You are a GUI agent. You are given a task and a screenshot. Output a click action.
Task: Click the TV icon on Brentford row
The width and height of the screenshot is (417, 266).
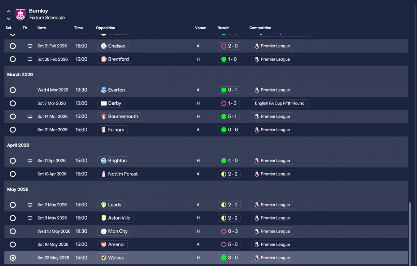[x=30, y=59]
